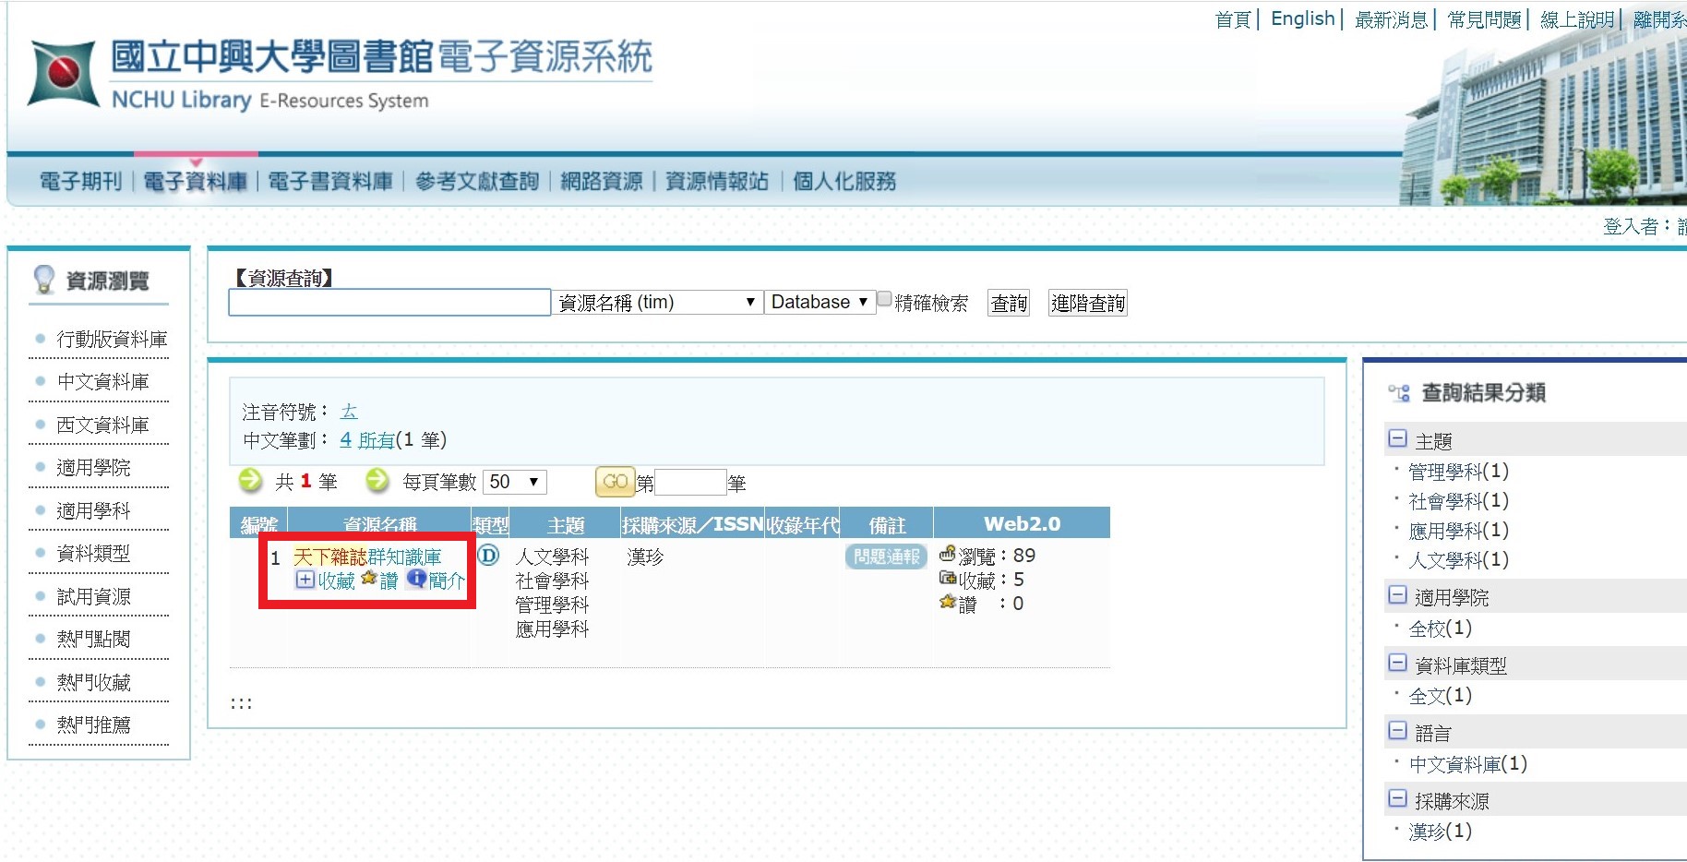Click the 讚 count star icon in the Web2.0 column
The image size is (1687, 862).
pyautogui.click(x=947, y=603)
